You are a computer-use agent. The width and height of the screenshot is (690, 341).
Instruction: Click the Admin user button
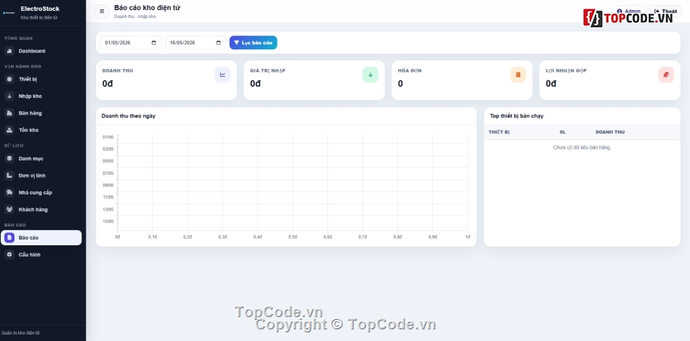click(628, 12)
